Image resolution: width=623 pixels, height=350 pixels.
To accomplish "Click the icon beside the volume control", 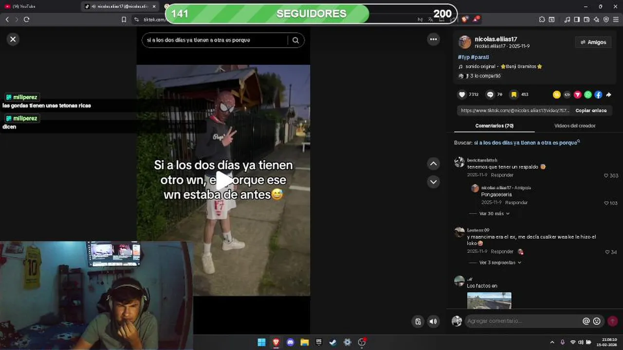I will tap(418, 321).
